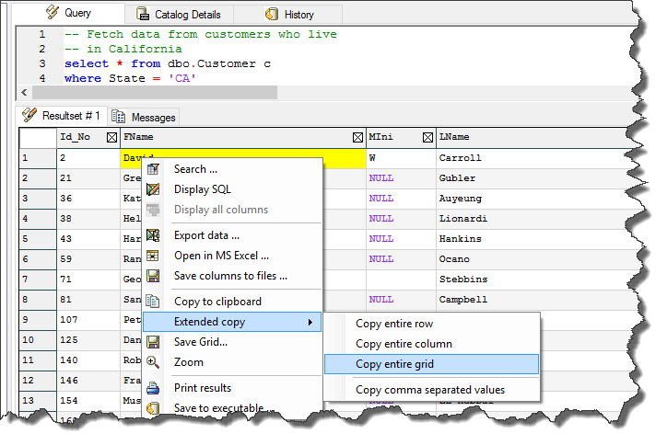Click the Print results printer icon

(154, 388)
